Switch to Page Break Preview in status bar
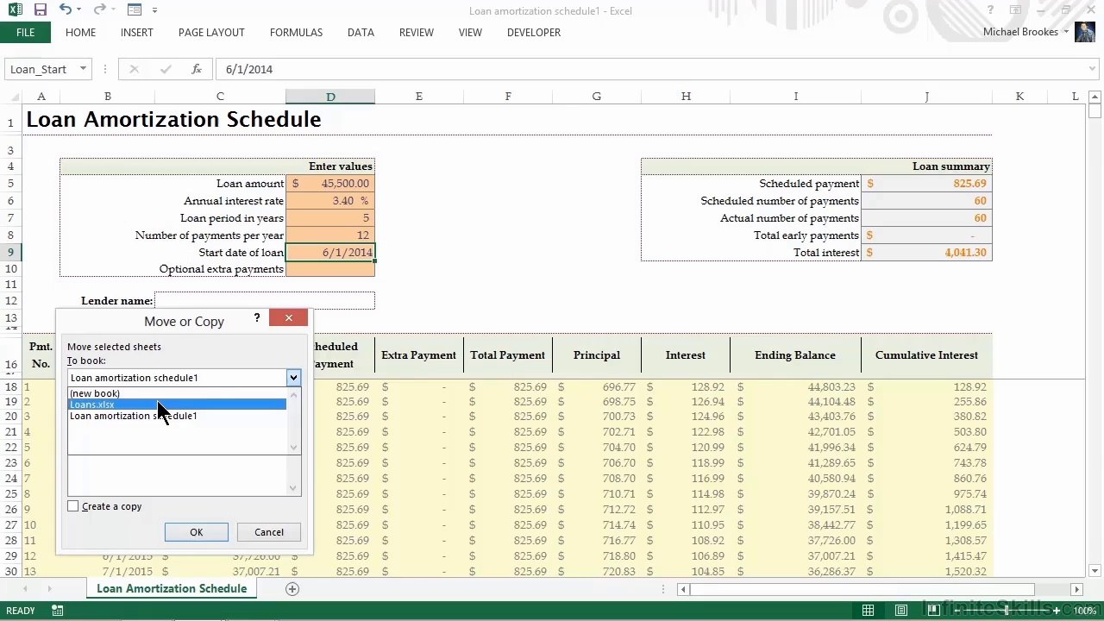The height and width of the screenshot is (621, 1104). click(x=933, y=611)
